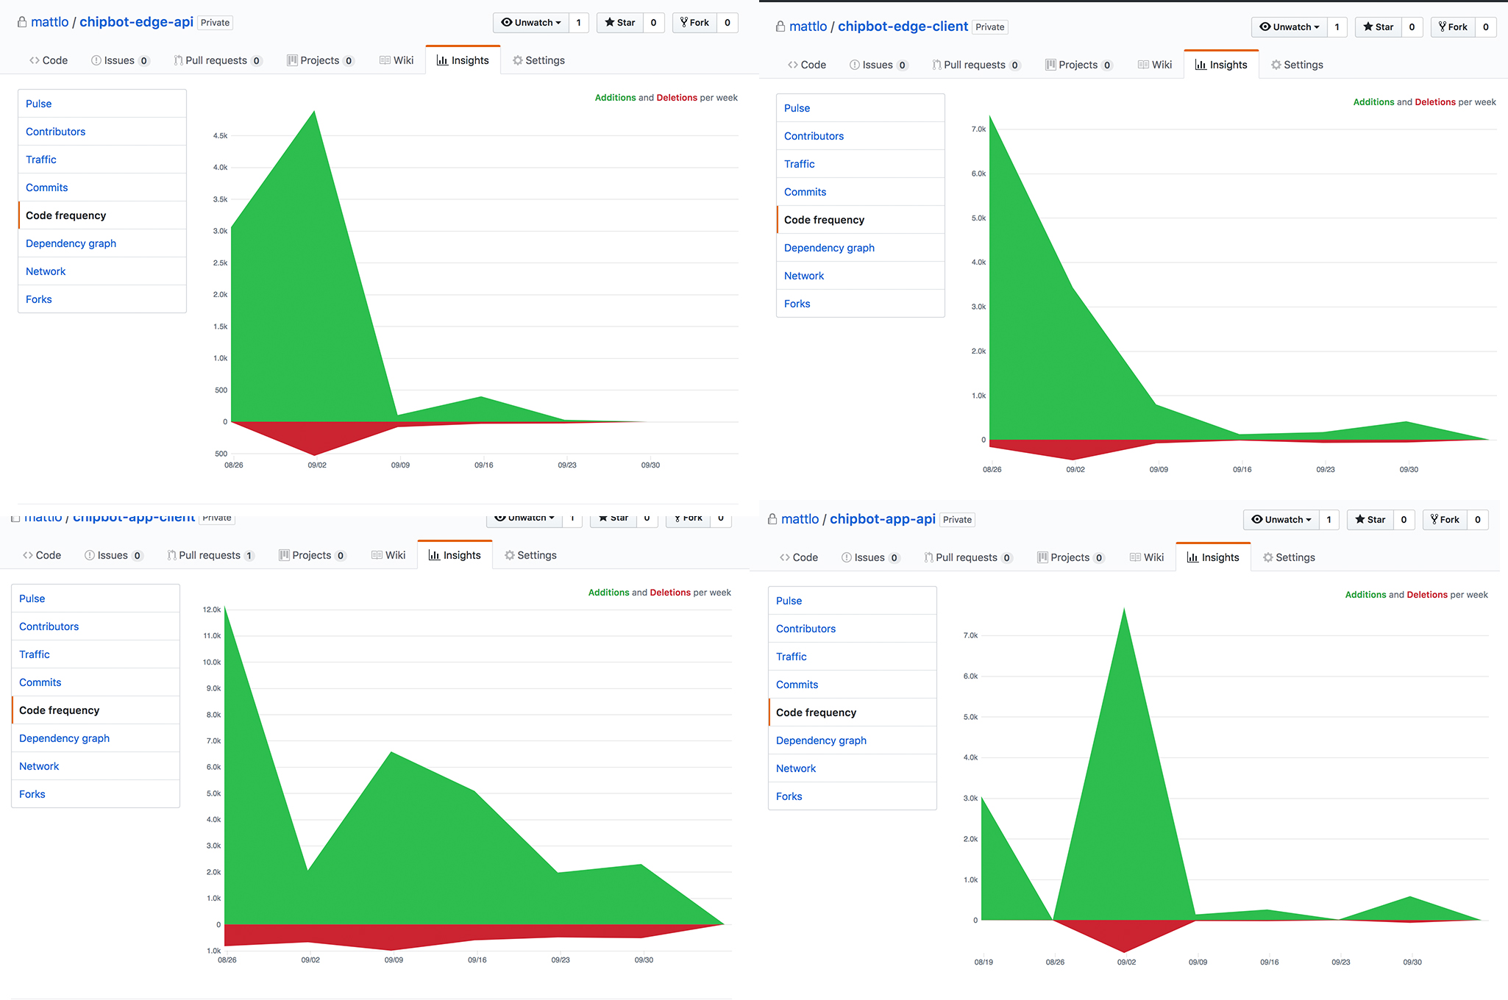The height and width of the screenshot is (1000, 1508).
Task: Star the chipbot-edge-api repository
Action: pos(620,23)
